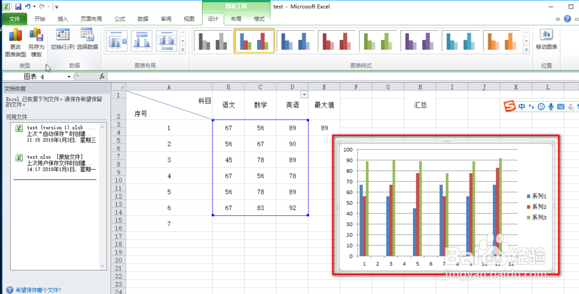Open Excel Help question mark icon
Screen dimensions: 579x294
(567, 19)
